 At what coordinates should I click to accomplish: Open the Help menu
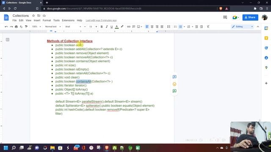coord(80,20)
